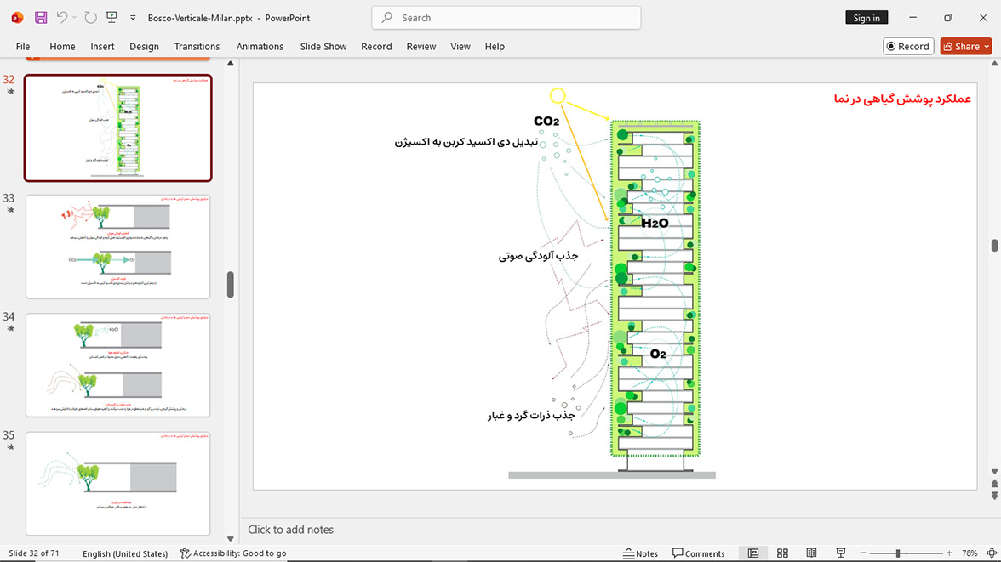Image resolution: width=1001 pixels, height=562 pixels.
Task: Toggle the Notes pane button
Action: (x=640, y=553)
